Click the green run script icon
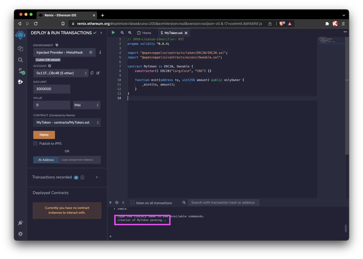The height and width of the screenshot is (259, 363). tap(113, 32)
